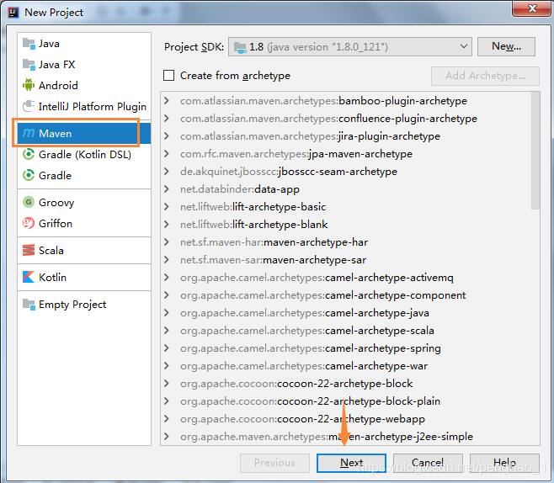Click the Previous button

pos(274,463)
